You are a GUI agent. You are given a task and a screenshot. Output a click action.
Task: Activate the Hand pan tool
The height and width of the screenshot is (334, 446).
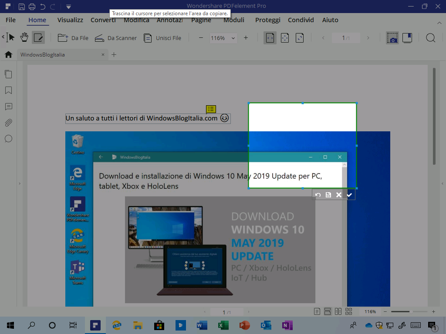click(x=24, y=37)
